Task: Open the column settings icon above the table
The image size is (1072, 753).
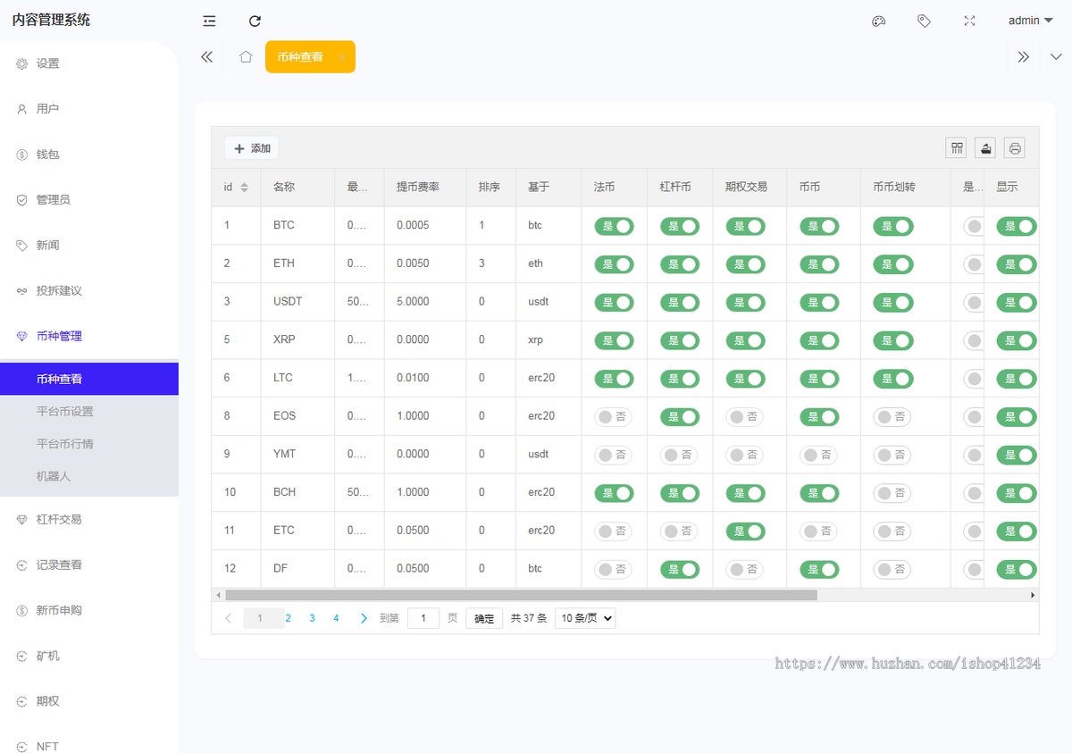Action: pyautogui.click(x=956, y=147)
